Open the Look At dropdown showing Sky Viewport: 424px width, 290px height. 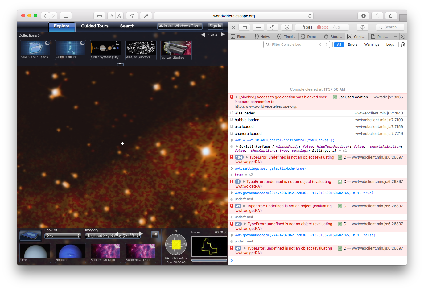(63, 235)
